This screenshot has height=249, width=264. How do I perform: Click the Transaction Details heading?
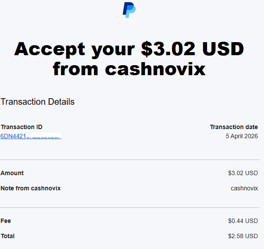coord(37,102)
